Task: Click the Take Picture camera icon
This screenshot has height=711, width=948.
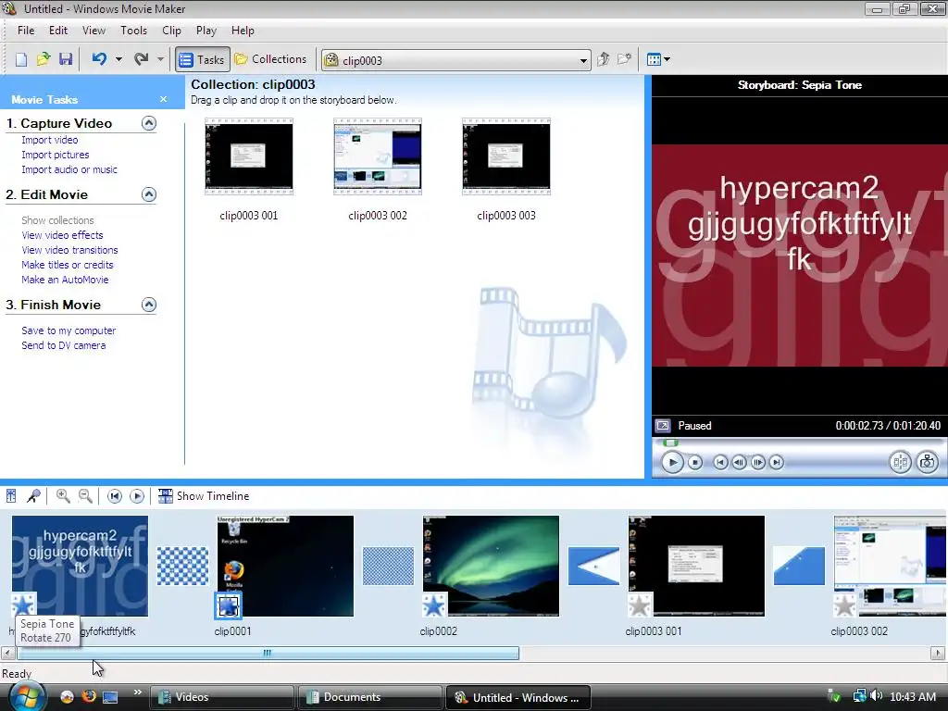Action: click(927, 463)
